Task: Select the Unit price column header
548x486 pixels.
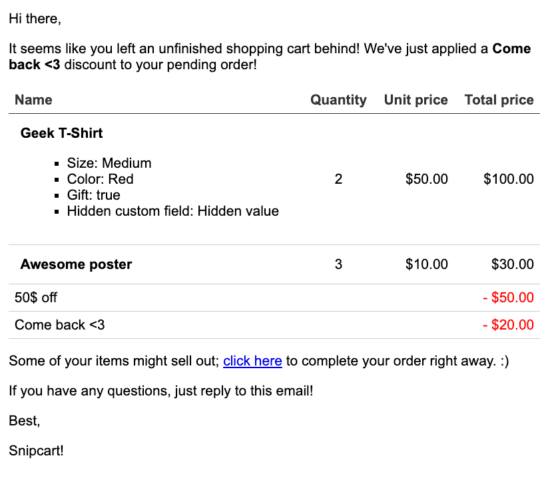Action: tap(416, 100)
